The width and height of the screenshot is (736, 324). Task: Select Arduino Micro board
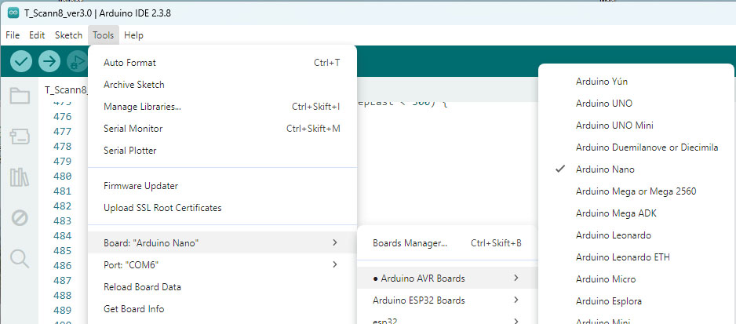coord(636,279)
